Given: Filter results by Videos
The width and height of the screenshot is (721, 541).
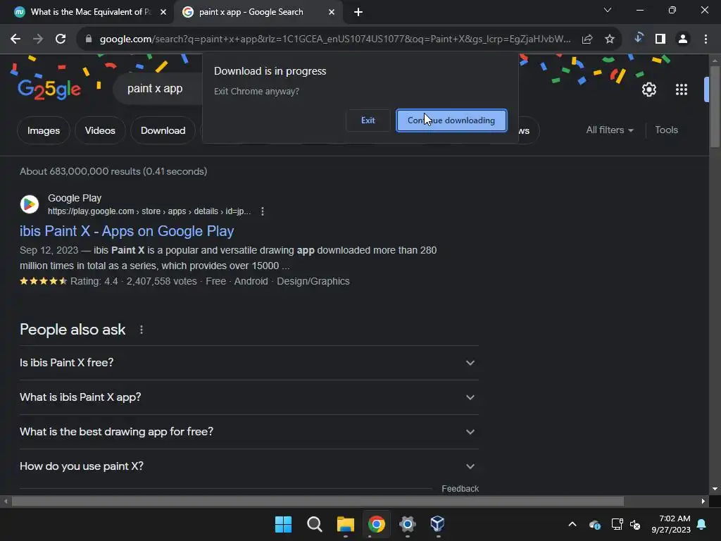Looking at the screenshot, I should [x=100, y=130].
